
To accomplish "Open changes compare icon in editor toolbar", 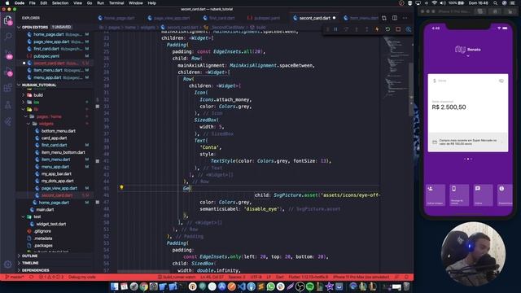I will (384, 18).
